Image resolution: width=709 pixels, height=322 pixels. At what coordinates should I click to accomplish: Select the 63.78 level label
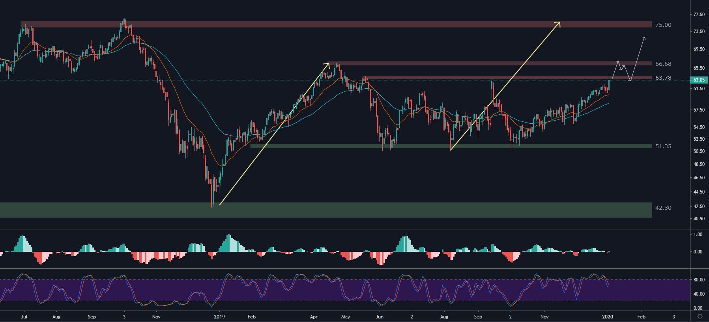point(663,78)
